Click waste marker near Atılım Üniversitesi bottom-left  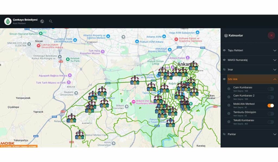[80, 135]
